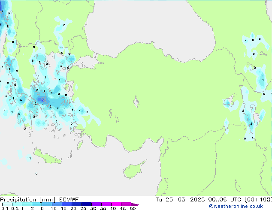Open the weatheronline.co.uk copyright link
This screenshot has height=210, width=272.
tap(236, 206)
